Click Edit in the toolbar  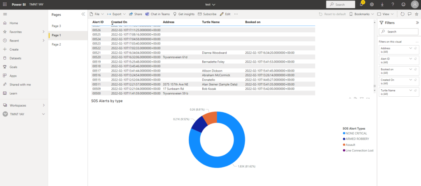[x=225, y=14]
